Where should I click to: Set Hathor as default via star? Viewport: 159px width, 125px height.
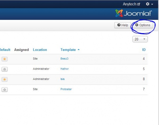pyautogui.click(x=5, y=69)
